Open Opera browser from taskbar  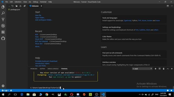pyautogui.click(x=72, y=95)
